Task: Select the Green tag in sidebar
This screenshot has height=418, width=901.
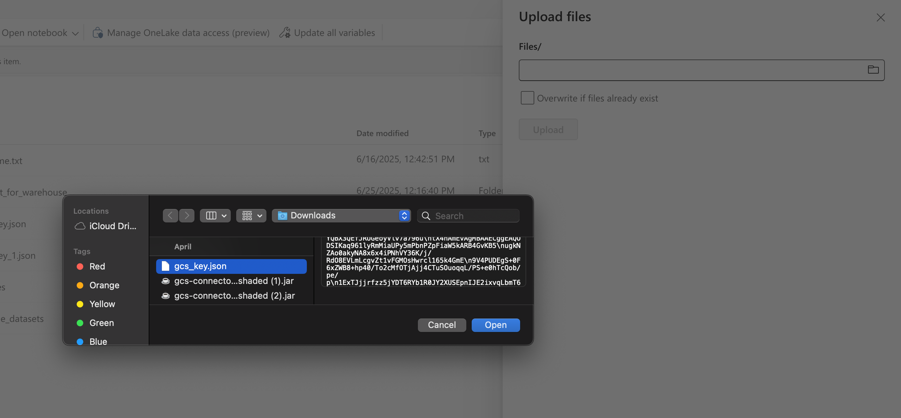Action: click(x=101, y=323)
